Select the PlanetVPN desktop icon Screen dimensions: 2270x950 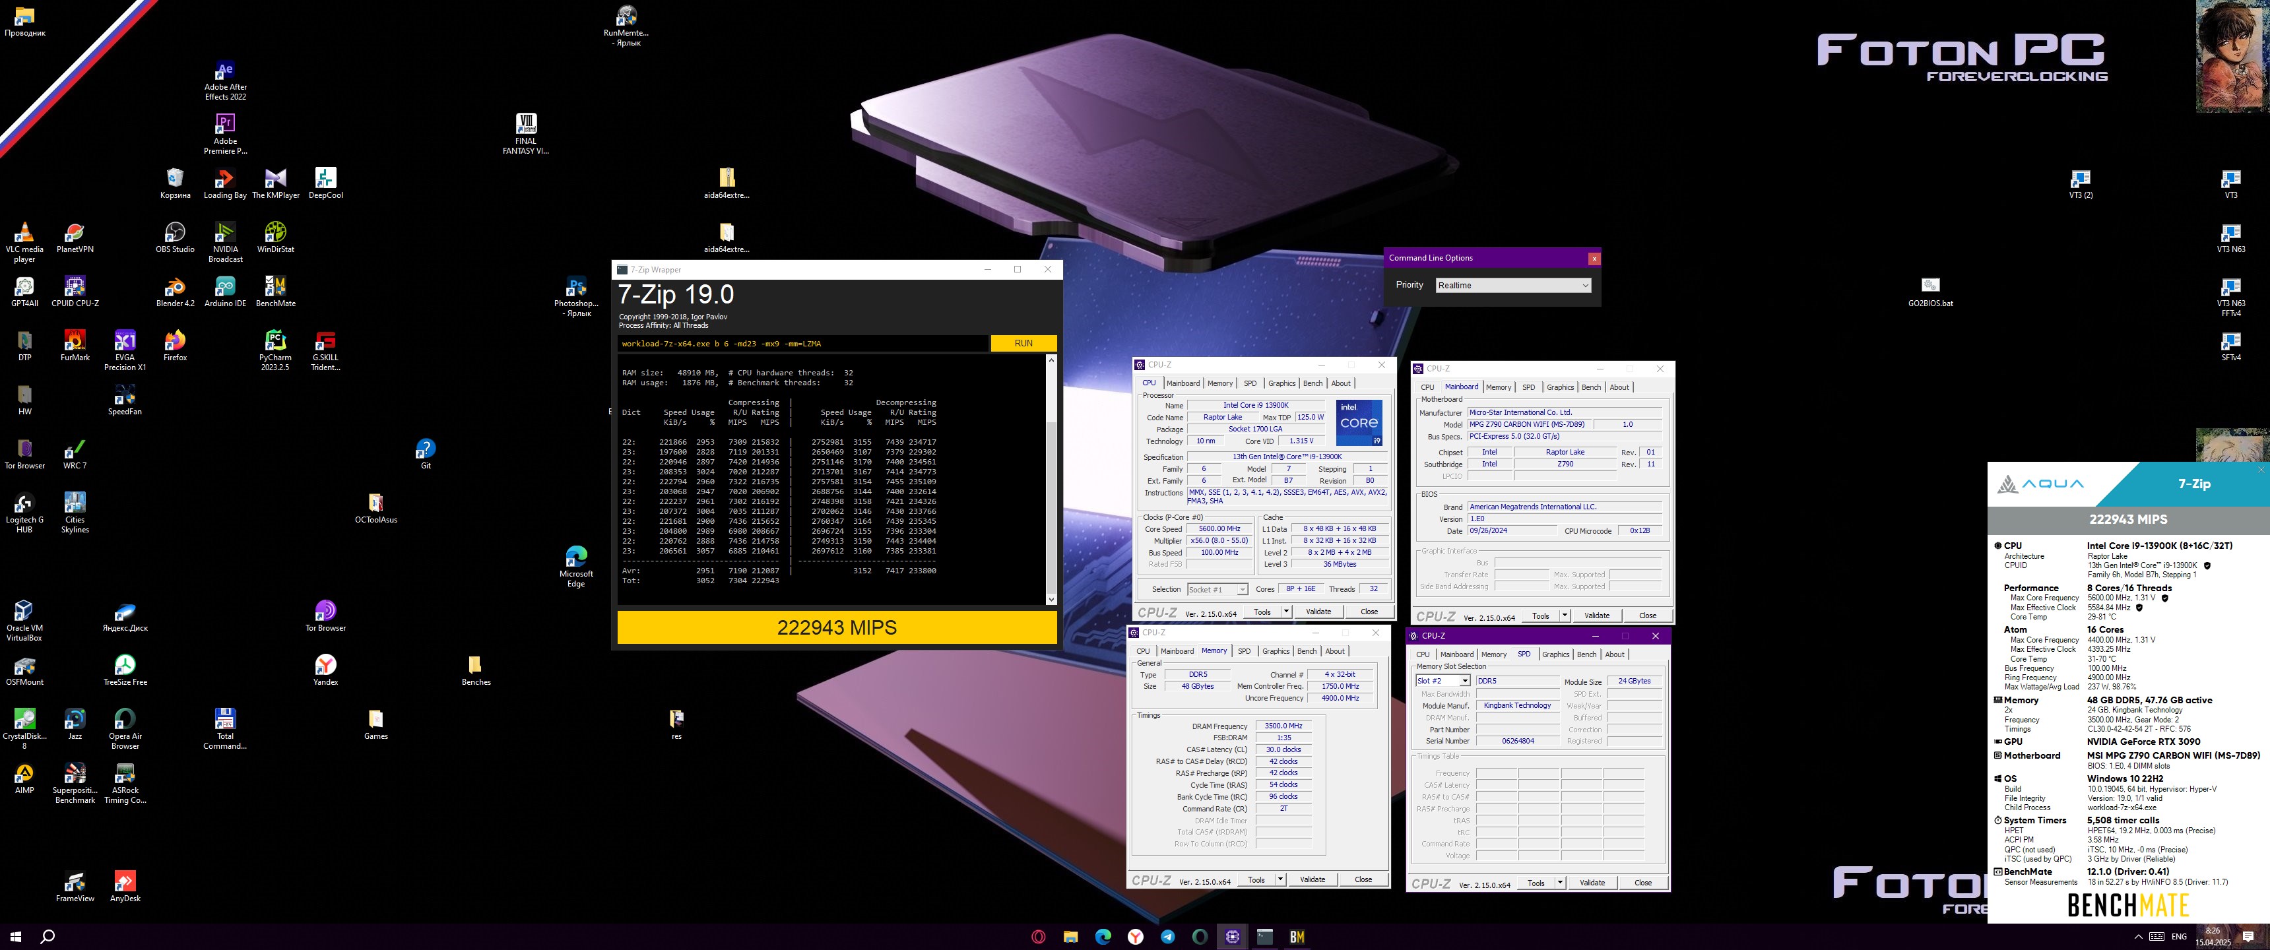[75, 238]
